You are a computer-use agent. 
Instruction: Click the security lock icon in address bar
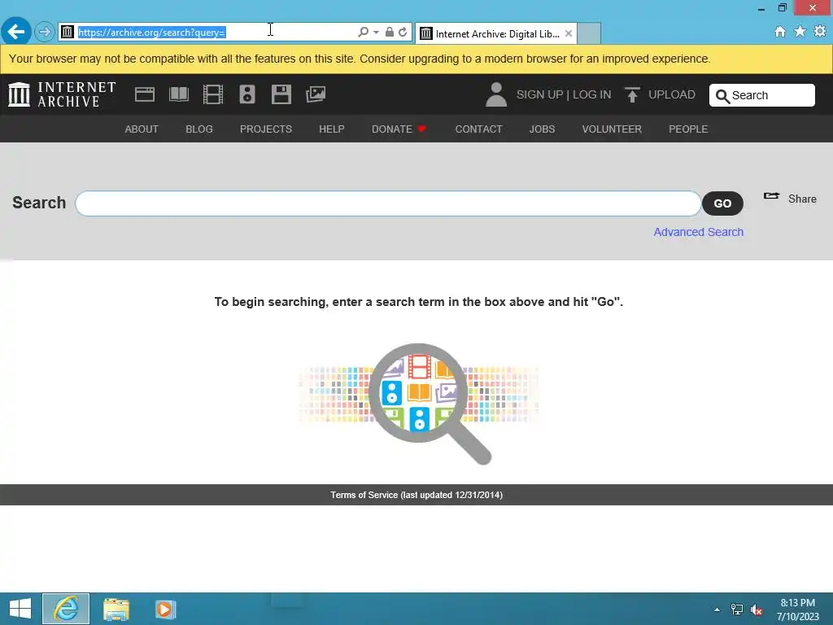[x=390, y=32]
